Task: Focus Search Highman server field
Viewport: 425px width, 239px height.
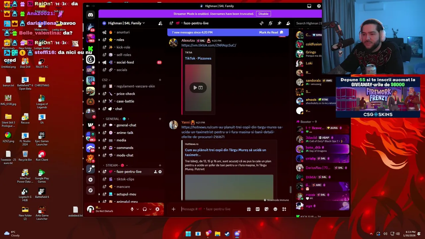Action: (x=308, y=23)
